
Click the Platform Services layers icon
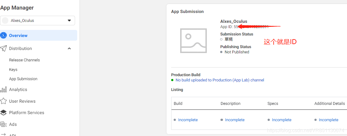point(3,113)
